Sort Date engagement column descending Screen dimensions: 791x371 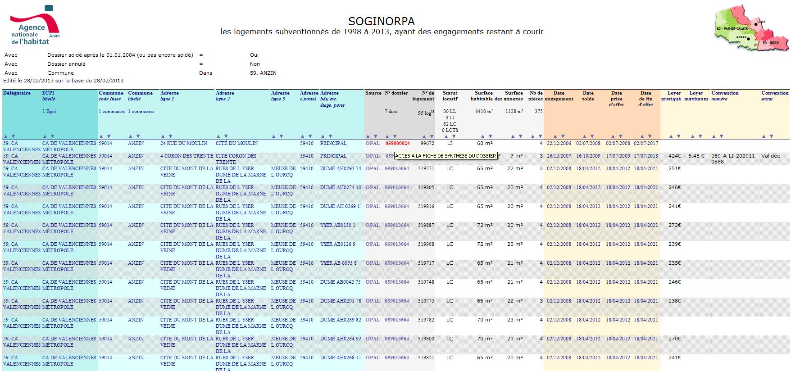tap(563, 136)
